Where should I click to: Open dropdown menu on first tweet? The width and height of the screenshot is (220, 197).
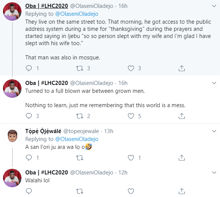click(x=214, y=6)
